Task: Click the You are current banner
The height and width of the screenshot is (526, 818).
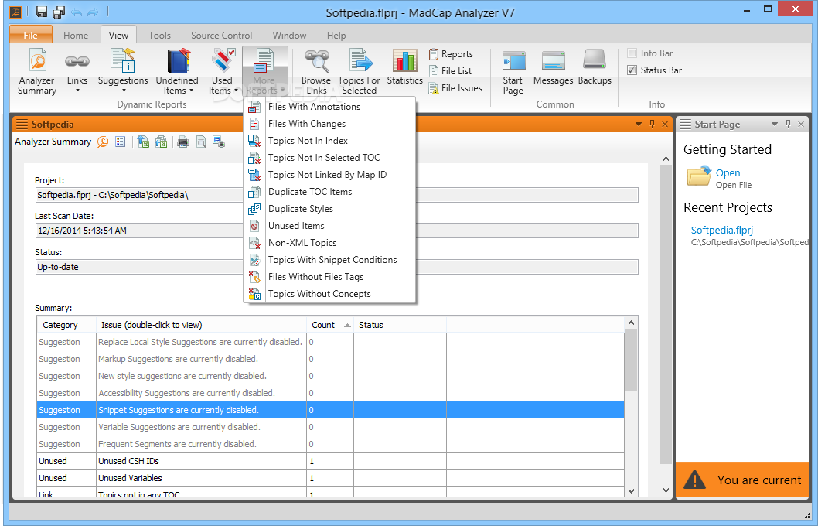Action: click(x=741, y=480)
